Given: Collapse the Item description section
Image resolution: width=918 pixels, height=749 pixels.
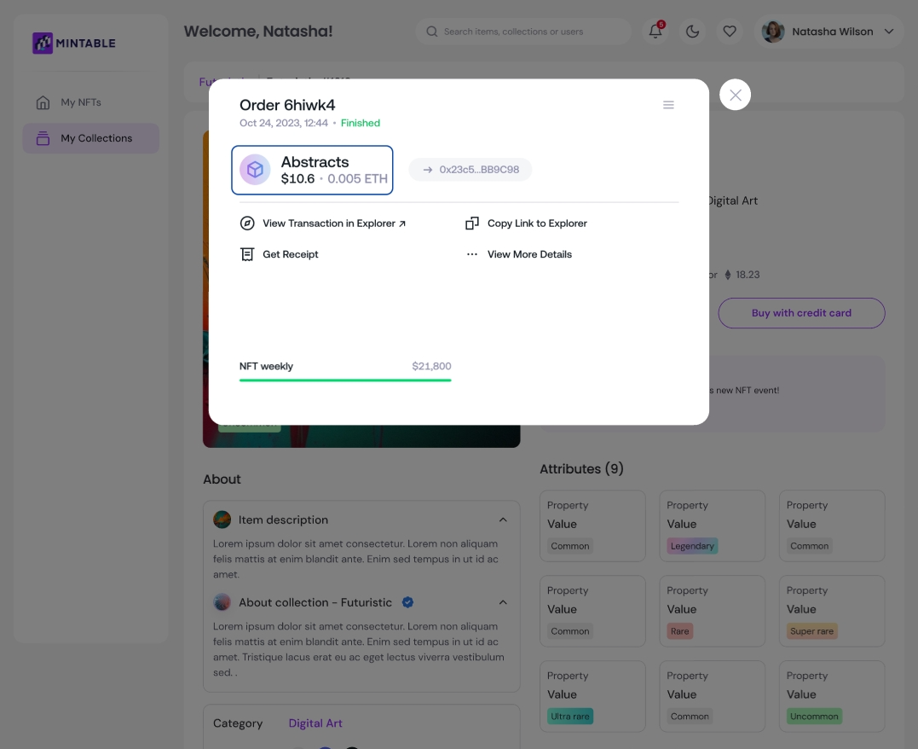Looking at the screenshot, I should [x=503, y=520].
